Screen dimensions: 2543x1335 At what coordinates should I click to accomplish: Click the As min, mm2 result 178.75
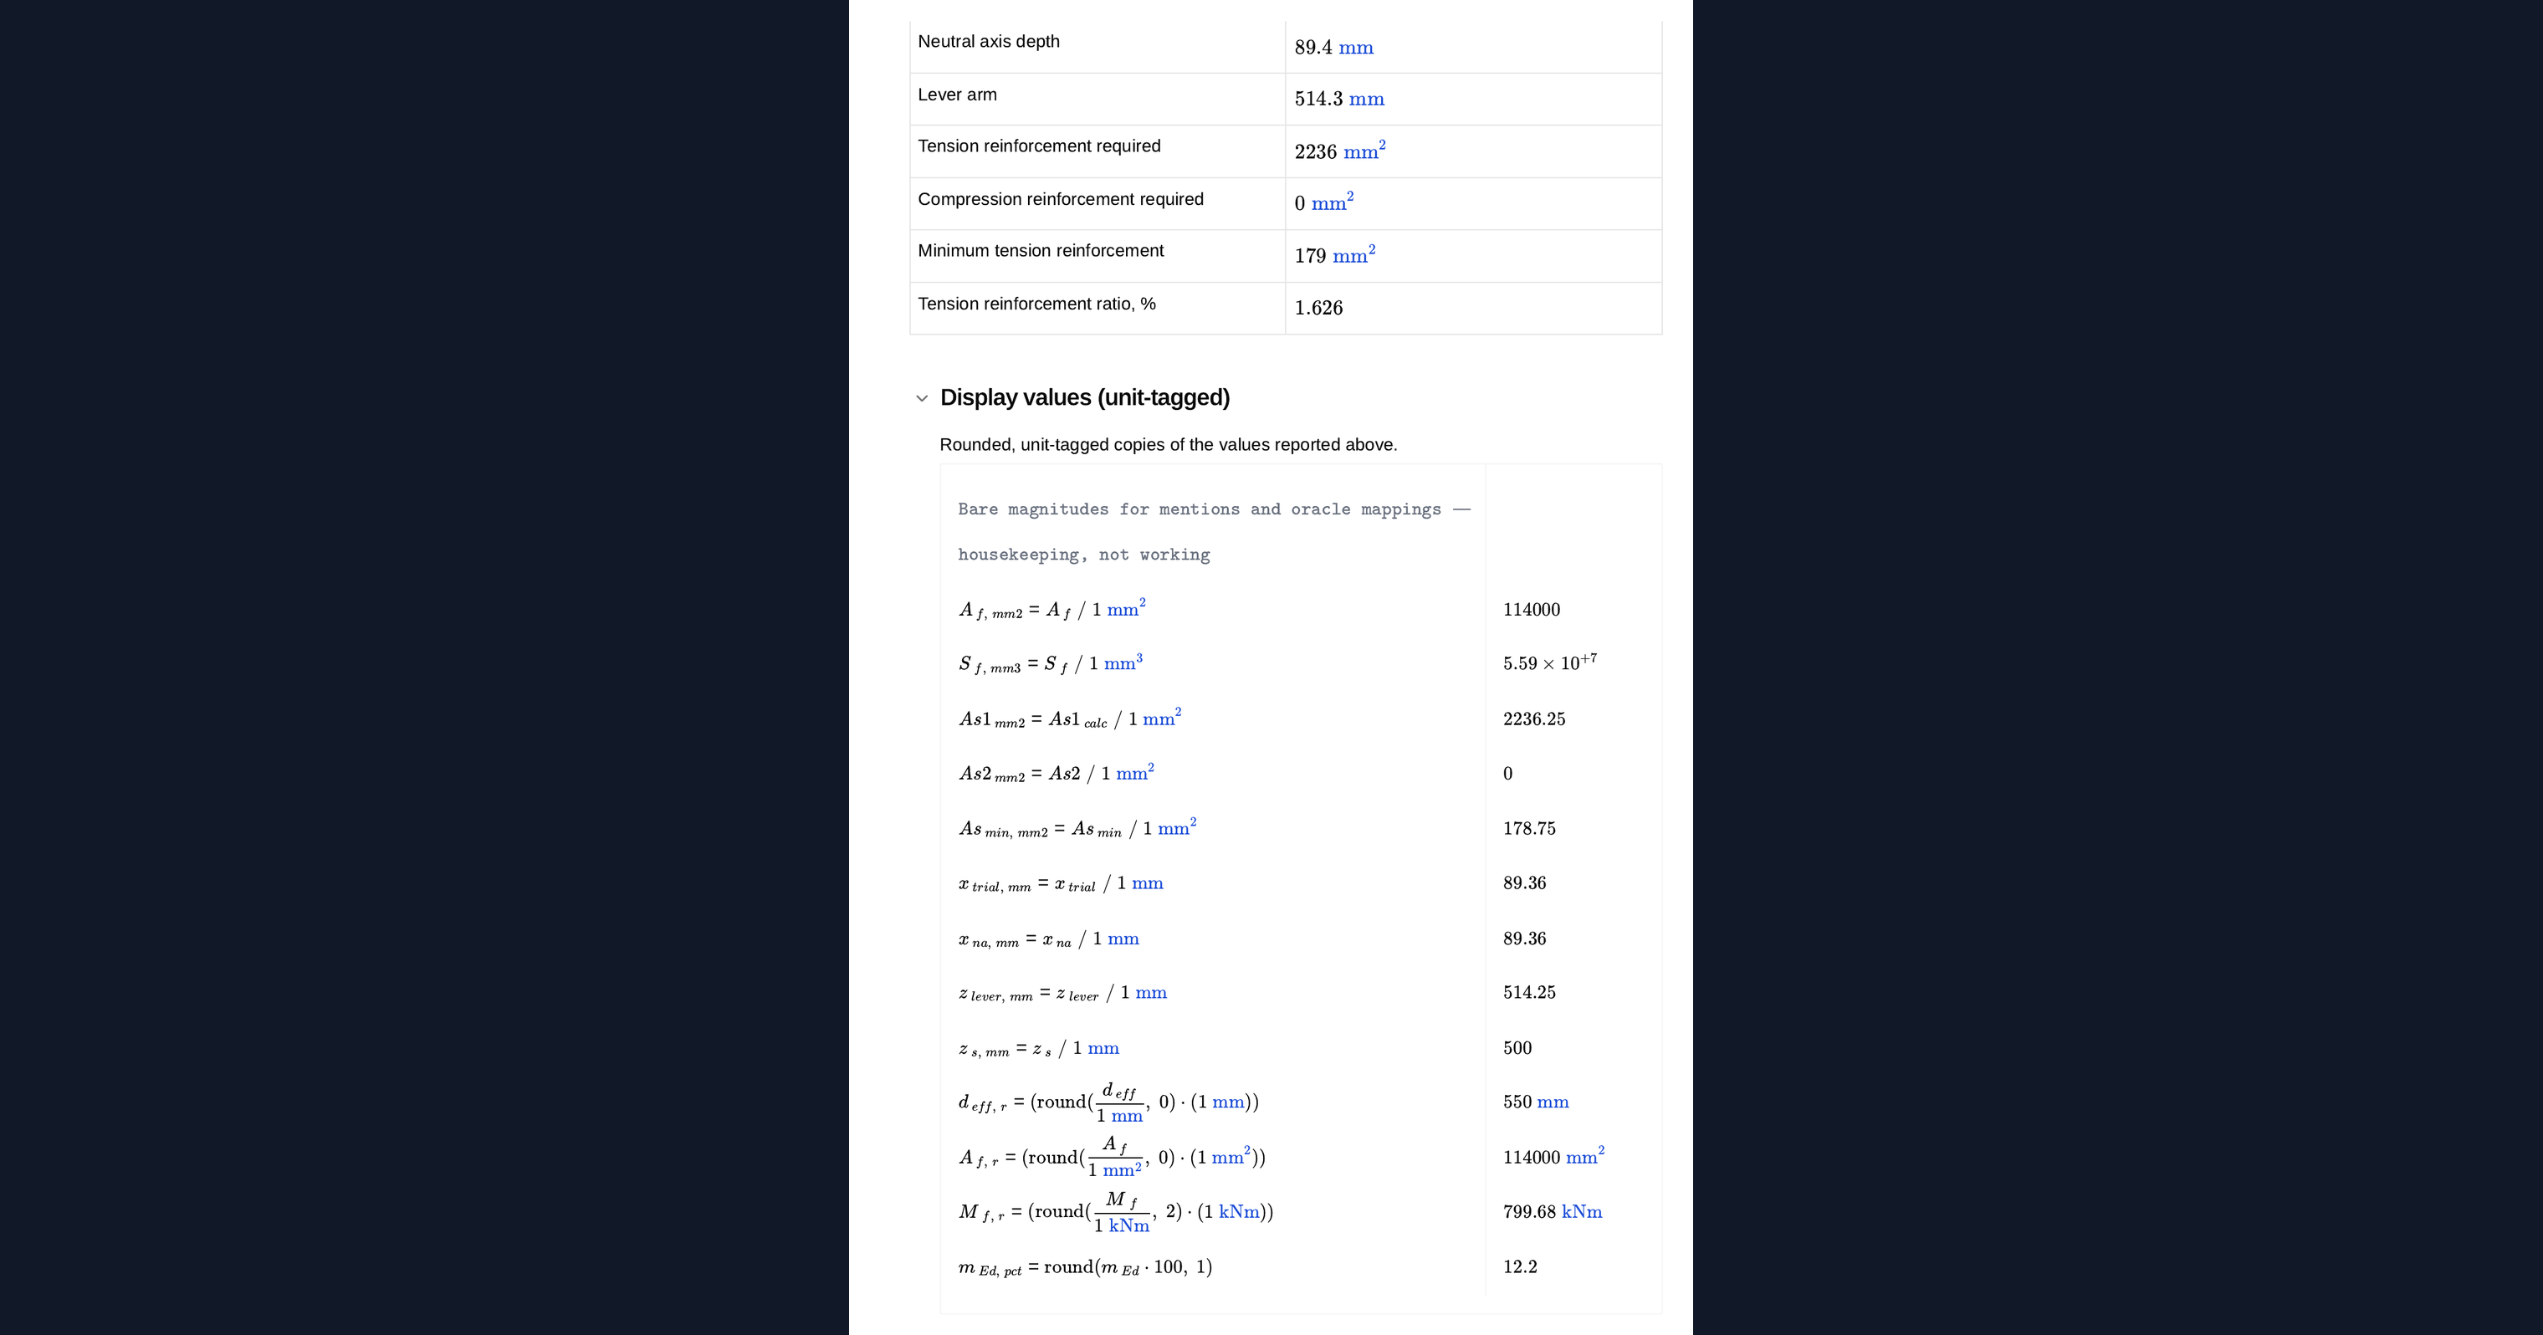(x=1529, y=828)
